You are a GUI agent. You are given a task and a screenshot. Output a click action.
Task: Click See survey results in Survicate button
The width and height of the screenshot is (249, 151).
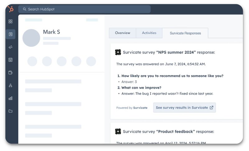pos(184,108)
